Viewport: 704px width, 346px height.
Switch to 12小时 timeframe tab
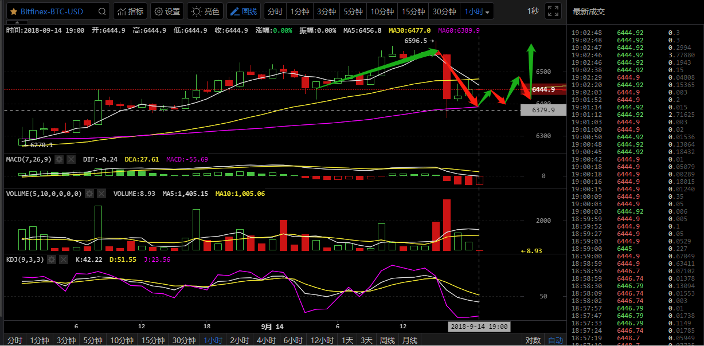coord(322,340)
